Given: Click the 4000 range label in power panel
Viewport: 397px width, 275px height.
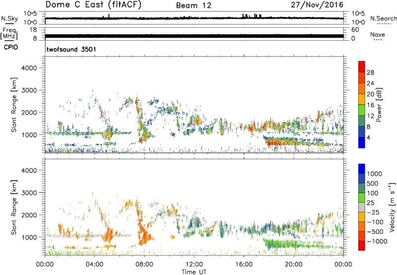Looking at the screenshot, I should (29, 68).
